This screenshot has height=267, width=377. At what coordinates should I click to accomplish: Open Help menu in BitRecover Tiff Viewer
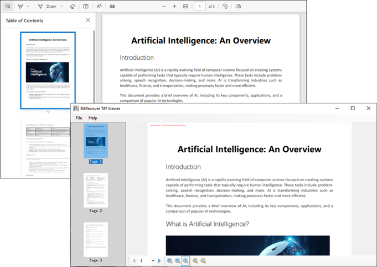[x=93, y=118]
